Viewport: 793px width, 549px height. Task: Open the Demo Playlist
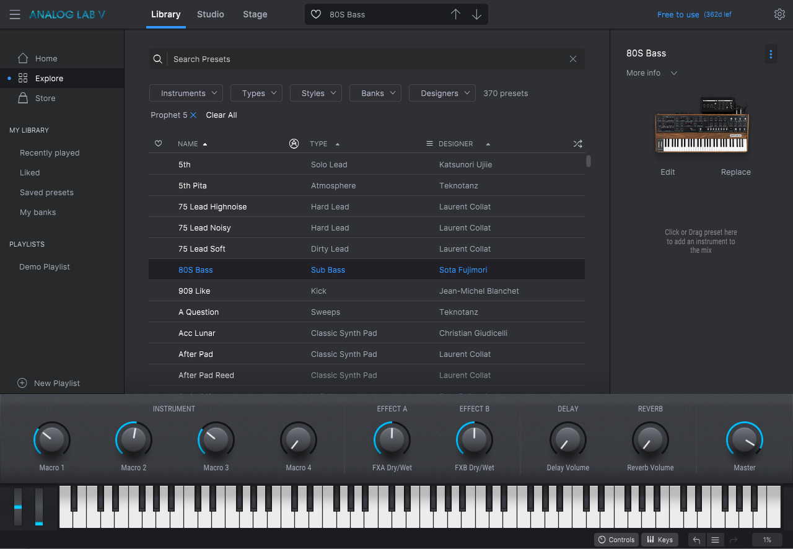click(x=45, y=267)
